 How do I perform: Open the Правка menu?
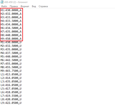click(14, 6)
